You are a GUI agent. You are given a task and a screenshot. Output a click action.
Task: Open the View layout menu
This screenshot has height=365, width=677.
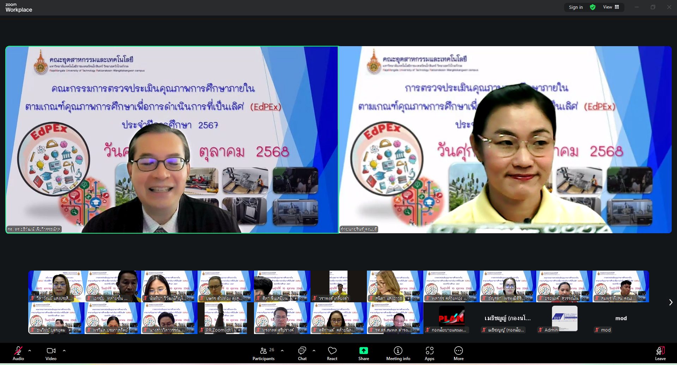tap(611, 7)
